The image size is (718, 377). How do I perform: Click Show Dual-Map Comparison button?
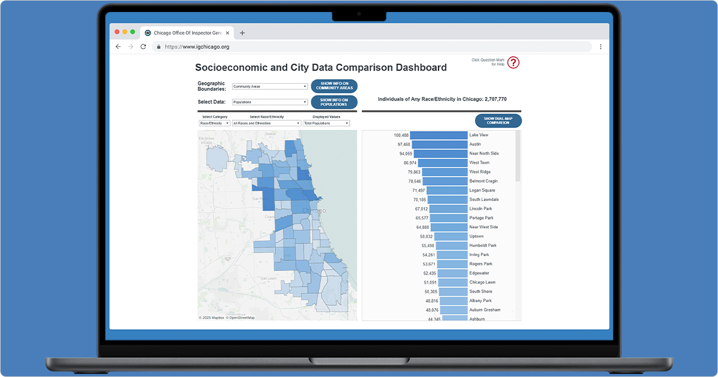coord(498,121)
